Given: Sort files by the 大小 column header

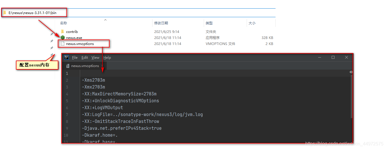Looking at the screenshot, I should pos(252,23).
